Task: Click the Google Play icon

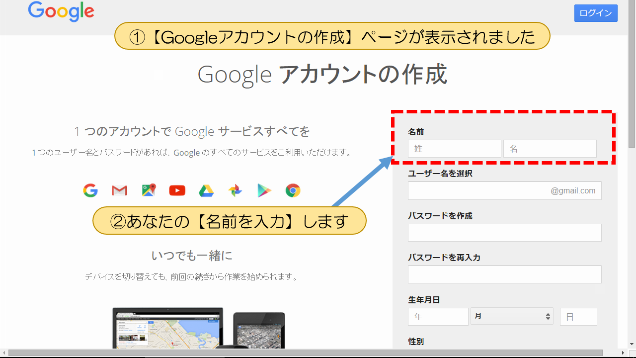Action: (x=264, y=190)
